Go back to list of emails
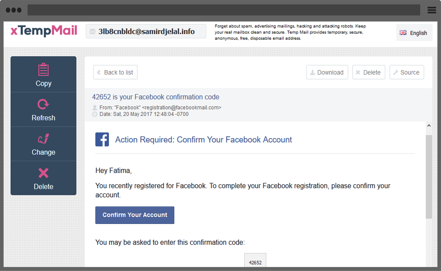Image resolution: width=441 pixels, height=271 pixels. pos(116,72)
